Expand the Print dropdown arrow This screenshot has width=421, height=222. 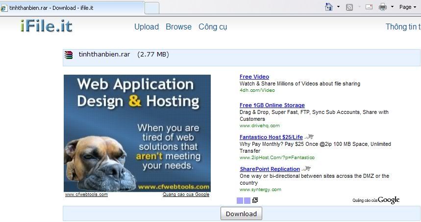coord(392,7)
